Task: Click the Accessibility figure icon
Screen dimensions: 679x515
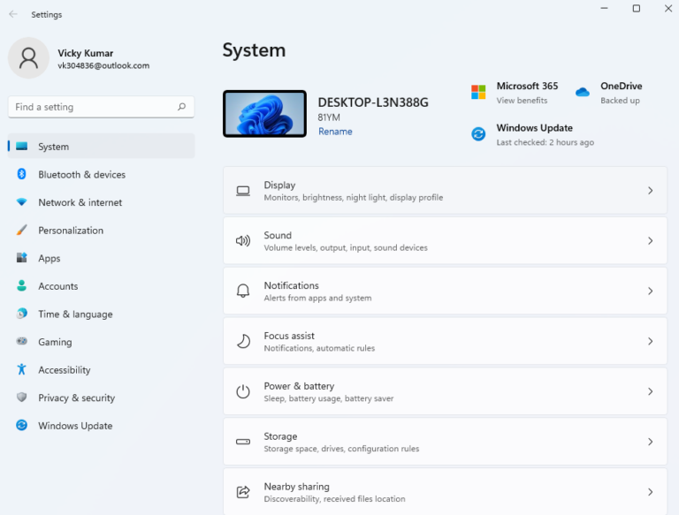Action: (22, 370)
